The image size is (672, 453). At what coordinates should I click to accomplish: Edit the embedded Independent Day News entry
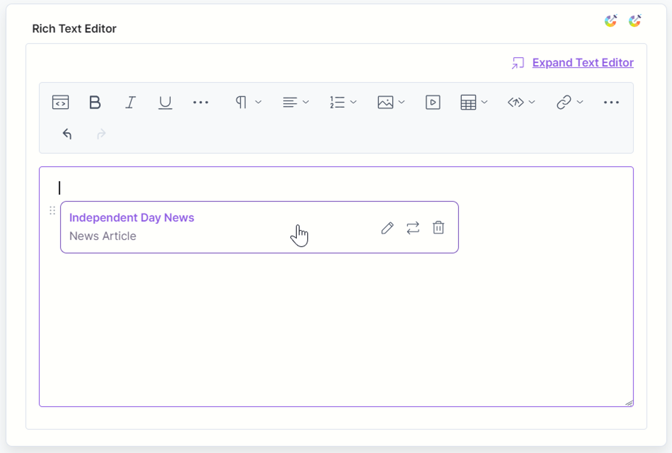(x=387, y=228)
